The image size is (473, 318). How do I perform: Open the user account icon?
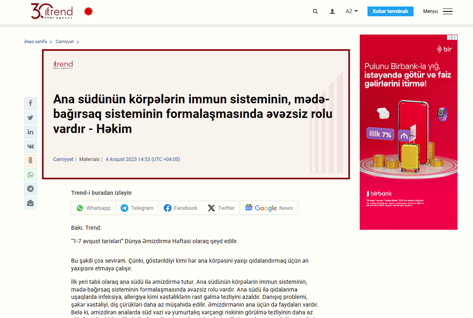(x=332, y=11)
